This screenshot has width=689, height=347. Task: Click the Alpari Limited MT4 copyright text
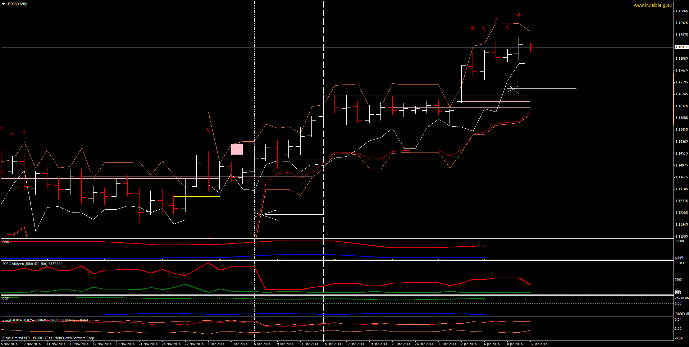pyautogui.click(x=48, y=338)
